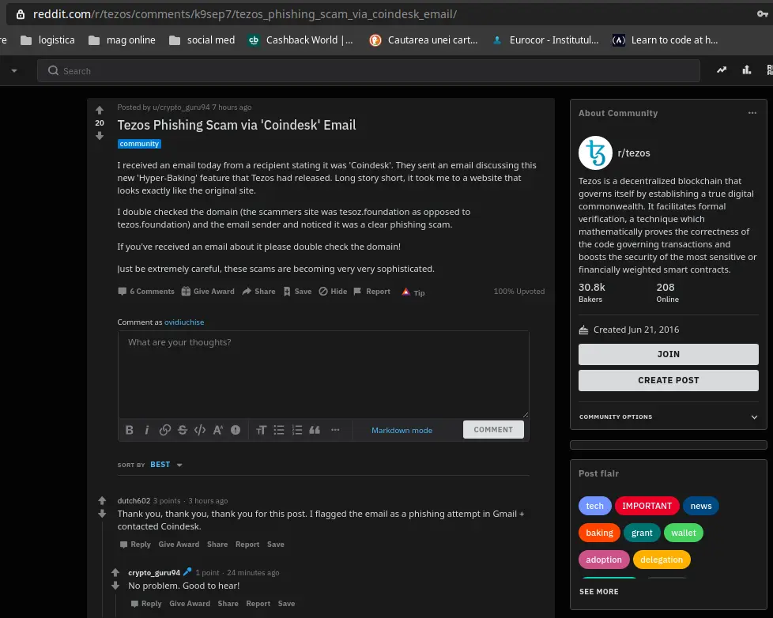Viewport: 773px width, 618px height.
Task: Open the Sort By Best dropdown
Action: click(x=166, y=465)
